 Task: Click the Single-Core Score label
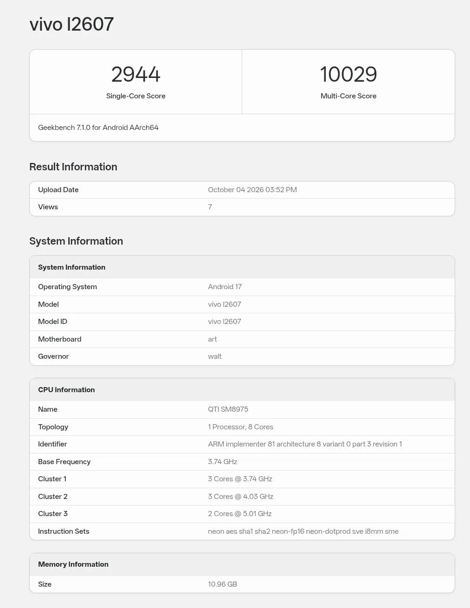pos(135,96)
